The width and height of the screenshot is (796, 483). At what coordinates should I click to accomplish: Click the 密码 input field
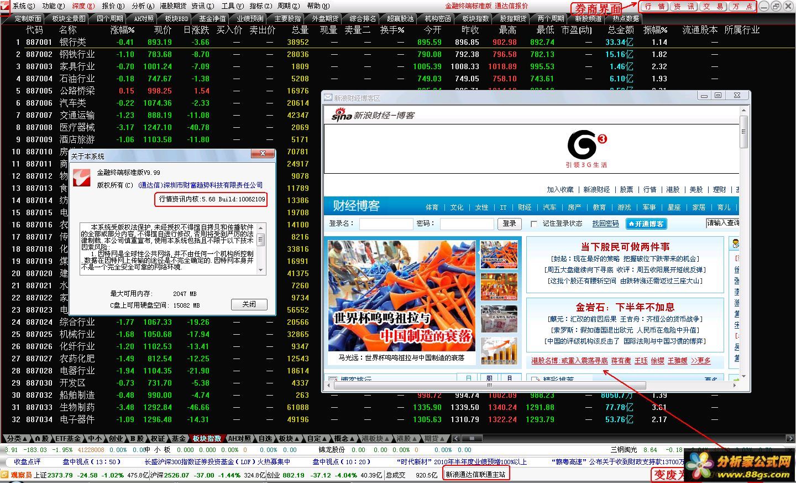coord(467,224)
